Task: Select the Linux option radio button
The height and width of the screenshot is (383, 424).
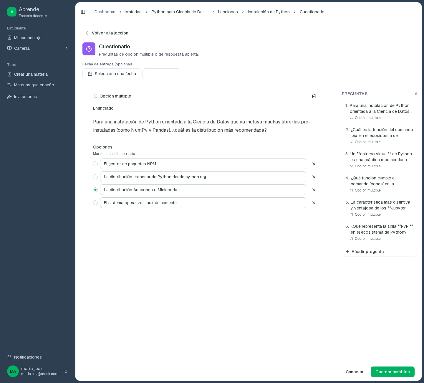Action: pyautogui.click(x=95, y=203)
